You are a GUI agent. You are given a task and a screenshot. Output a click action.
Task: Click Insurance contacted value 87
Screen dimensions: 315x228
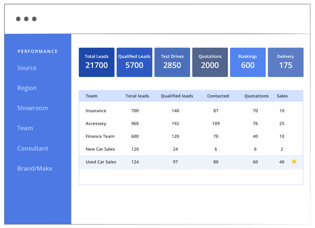click(216, 111)
